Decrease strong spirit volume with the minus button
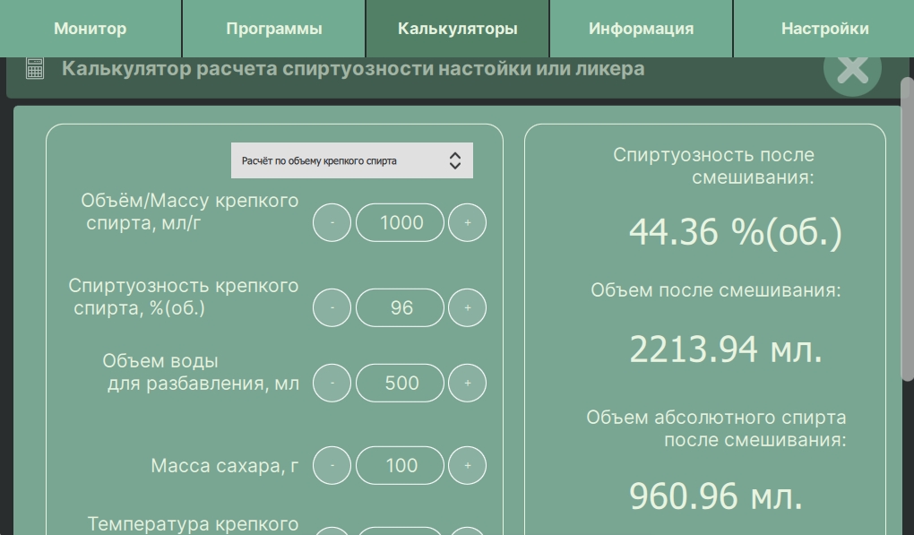The image size is (914, 535). (x=332, y=222)
